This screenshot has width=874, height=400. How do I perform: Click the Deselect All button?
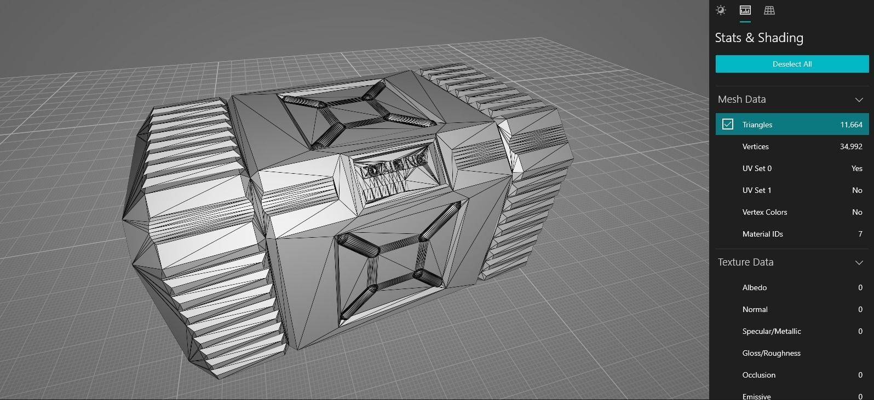(x=792, y=64)
